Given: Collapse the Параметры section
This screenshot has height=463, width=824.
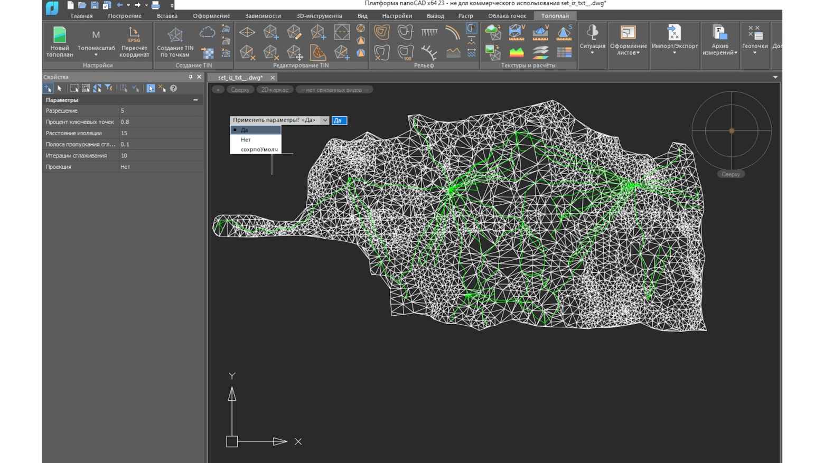Looking at the screenshot, I should (x=195, y=100).
